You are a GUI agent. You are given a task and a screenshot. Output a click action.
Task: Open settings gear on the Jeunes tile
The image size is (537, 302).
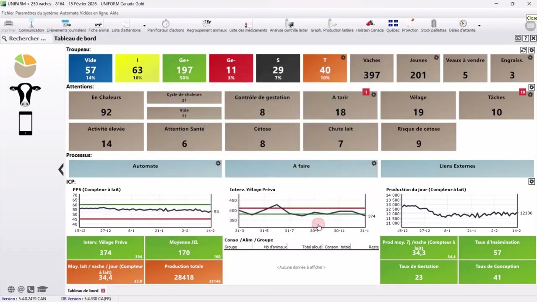[x=436, y=57]
